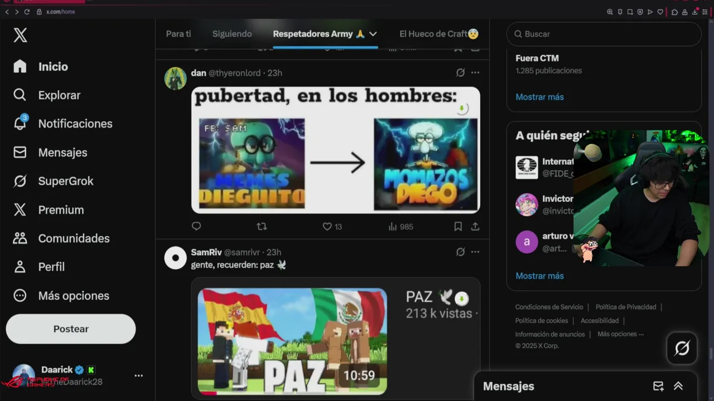Viewport: 714px width, 401px height.
Task: Open more options on dan's post
Action: 475,72
